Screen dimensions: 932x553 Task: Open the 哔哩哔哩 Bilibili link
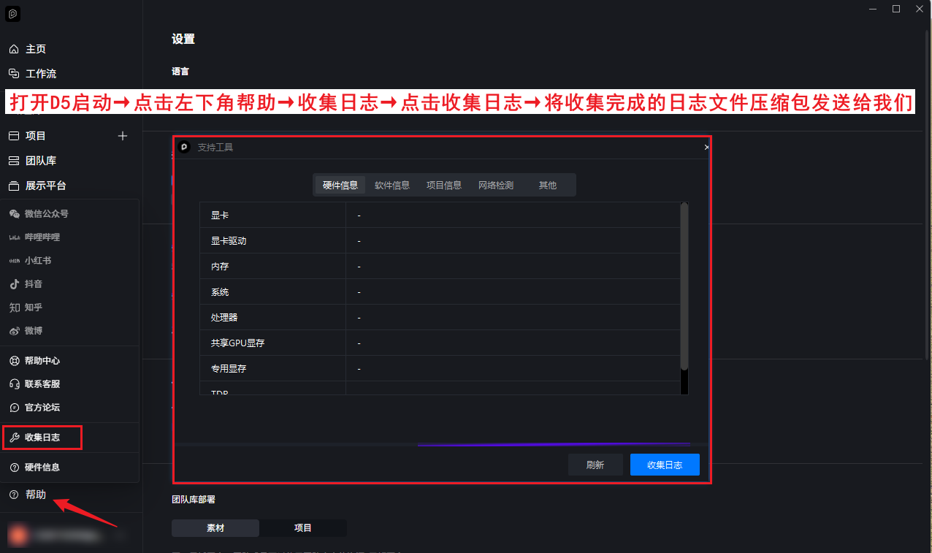pyautogui.click(x=42, y=237)
